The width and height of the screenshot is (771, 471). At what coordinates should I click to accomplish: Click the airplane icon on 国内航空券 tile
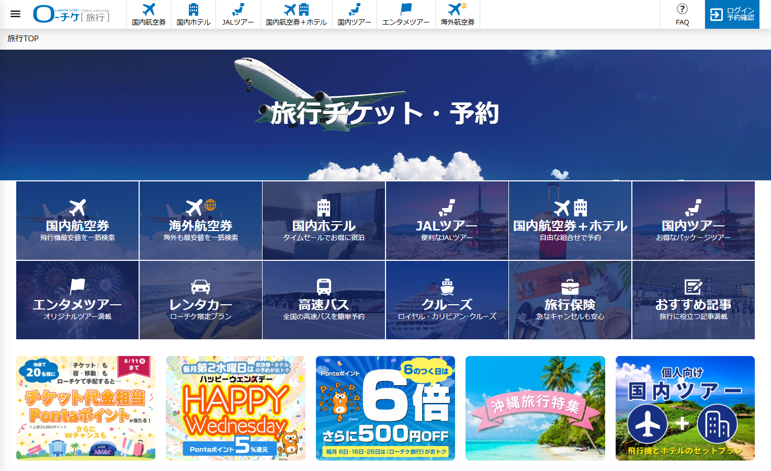(x=77, y=208)
